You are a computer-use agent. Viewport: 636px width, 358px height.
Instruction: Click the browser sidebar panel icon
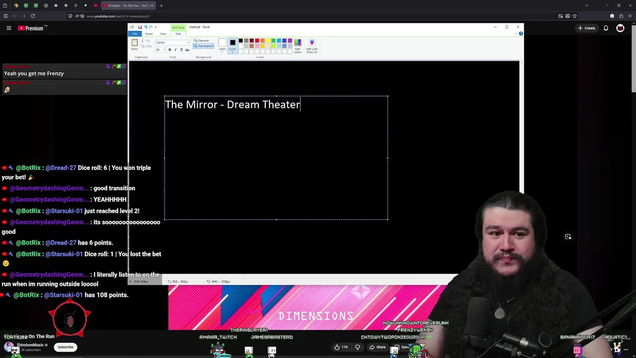(5, 16)
